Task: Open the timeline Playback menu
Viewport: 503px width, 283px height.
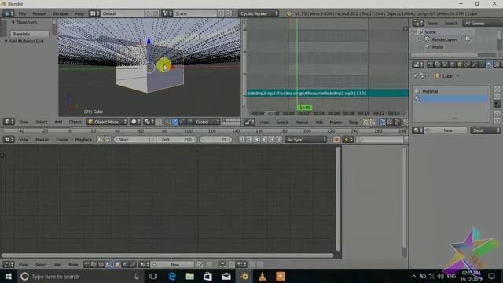Action: (83, 140)
